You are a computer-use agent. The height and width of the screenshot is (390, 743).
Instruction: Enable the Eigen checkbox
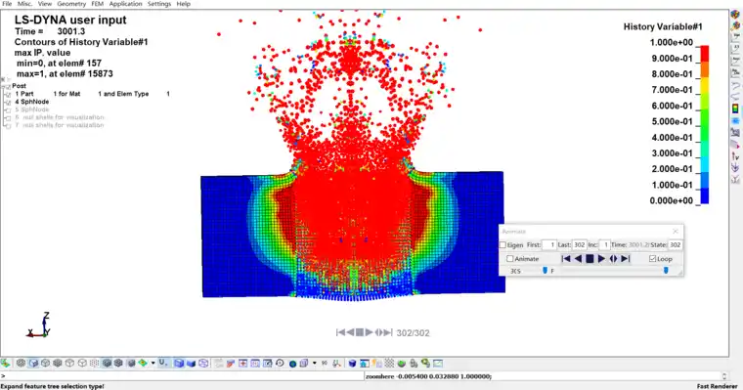point(503,245)
